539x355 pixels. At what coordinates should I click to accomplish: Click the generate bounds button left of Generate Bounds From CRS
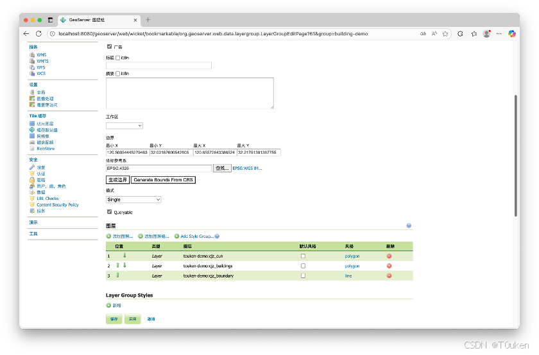117,180
